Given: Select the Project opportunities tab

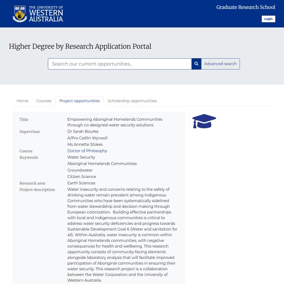Looking at the screenshot, I should [x=80, y=101].
